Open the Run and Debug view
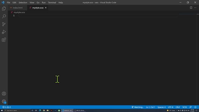Screen dimensions: 199x112 pos(4,32)
